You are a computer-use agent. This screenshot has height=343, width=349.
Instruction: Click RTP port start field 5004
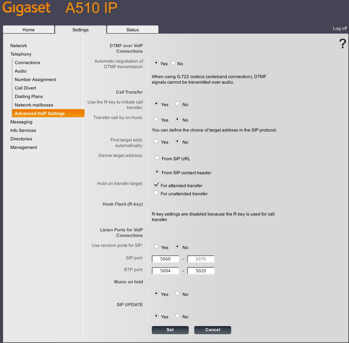(x=165, y=271)
